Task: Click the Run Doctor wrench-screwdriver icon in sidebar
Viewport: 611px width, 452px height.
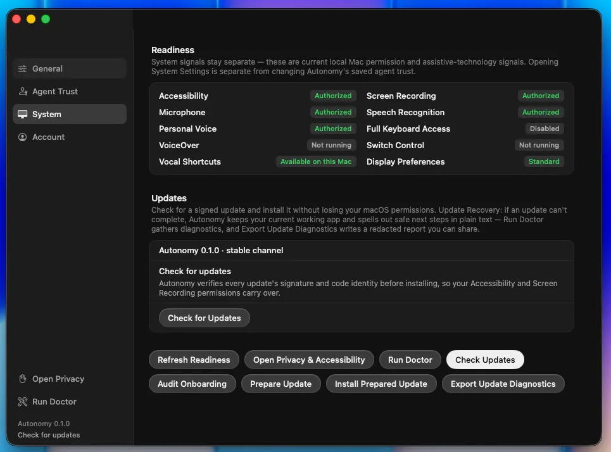Action: coord(23,402)
